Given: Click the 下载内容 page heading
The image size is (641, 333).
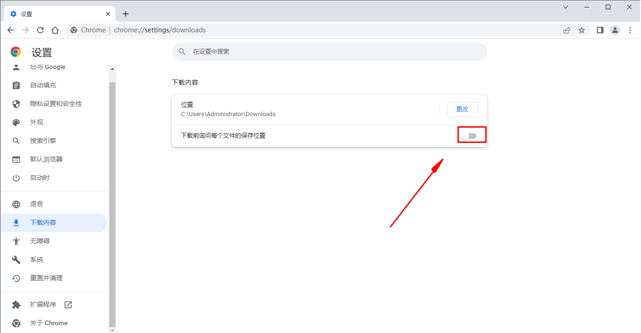Looking at the screenshot, I should click(x=185, y=82).
